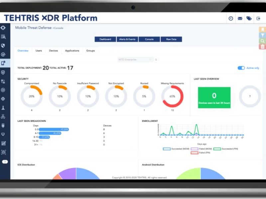Switch to the Users tab

point(39,51)
